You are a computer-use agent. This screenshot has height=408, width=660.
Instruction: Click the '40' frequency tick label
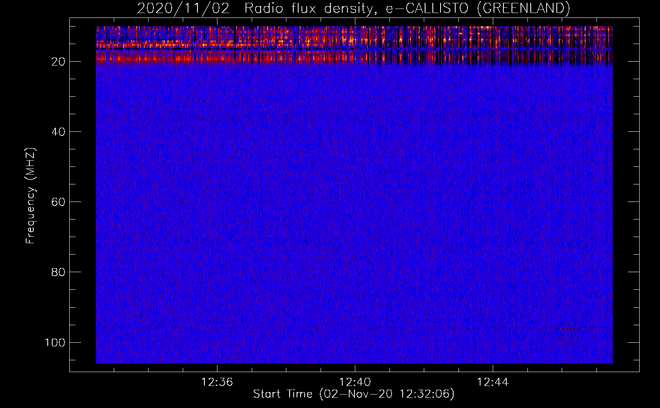point(58,132)
